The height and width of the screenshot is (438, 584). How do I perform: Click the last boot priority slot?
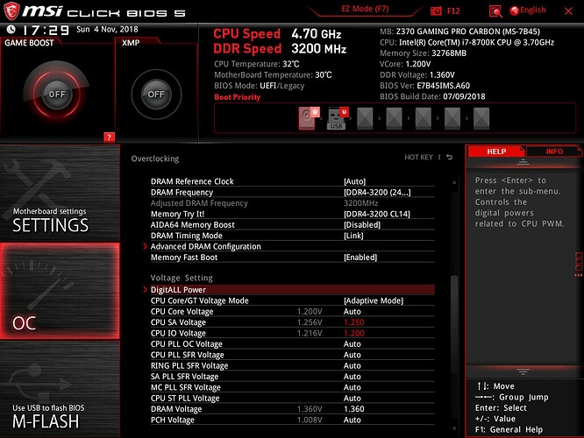[481, 118]
